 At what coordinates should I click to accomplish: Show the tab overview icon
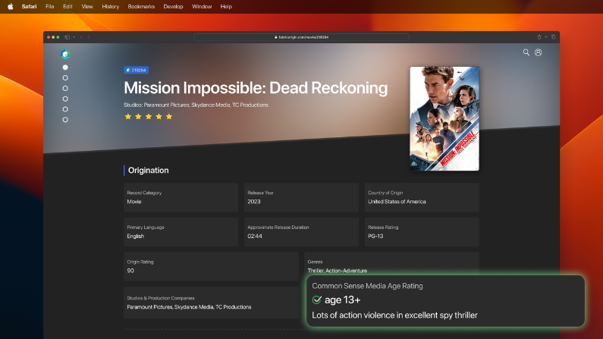click(554, 37)
